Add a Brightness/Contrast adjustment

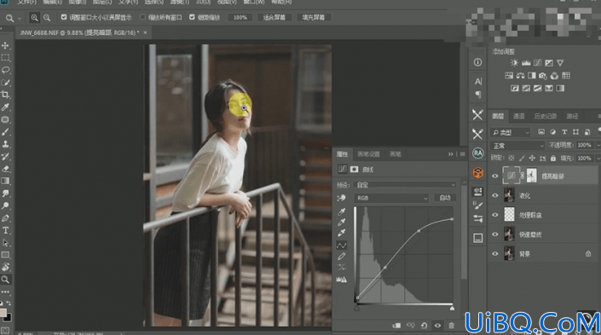[514, 62]
